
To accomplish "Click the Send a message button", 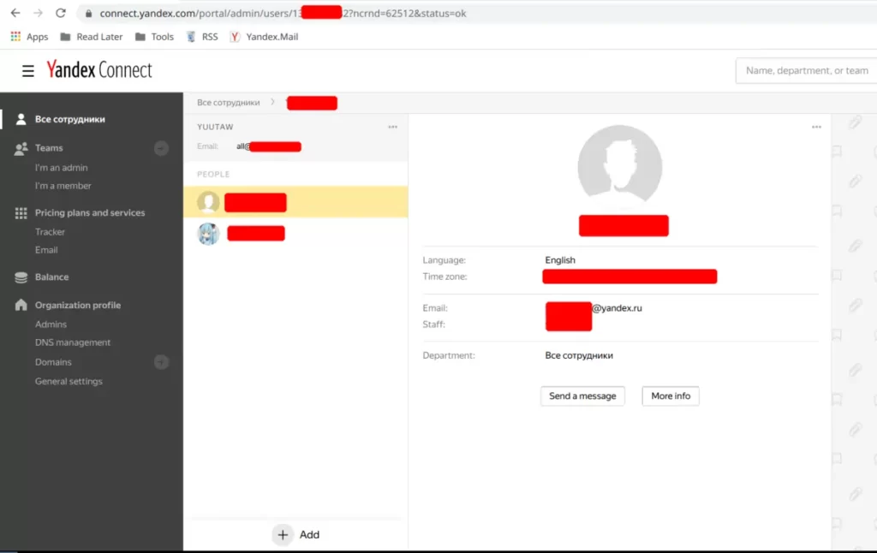I will (x=582, y=395).
